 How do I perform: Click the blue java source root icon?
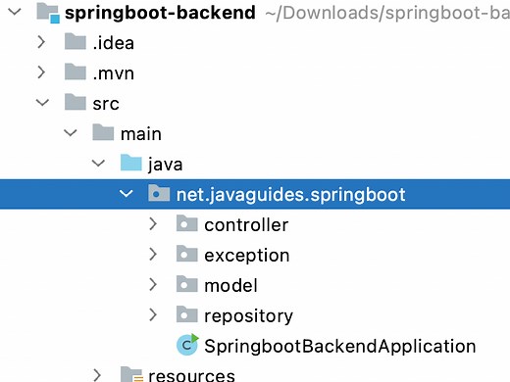(x=131, y=163)
